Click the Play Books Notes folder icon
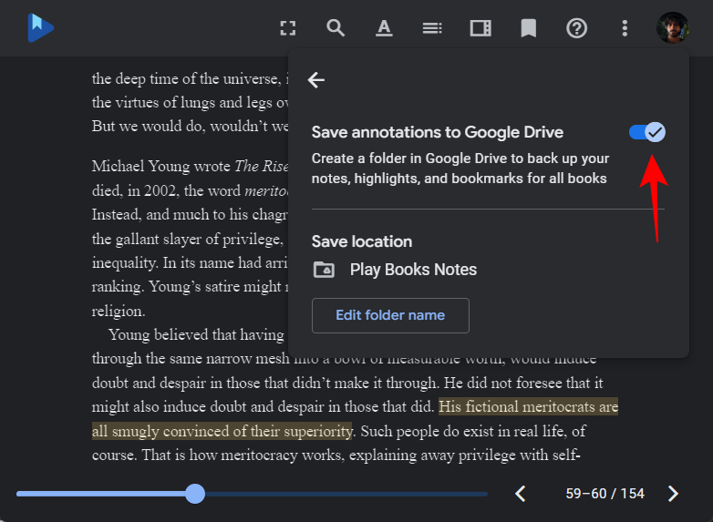This screenshot has height=522, width=713. (x=324, y=270)
